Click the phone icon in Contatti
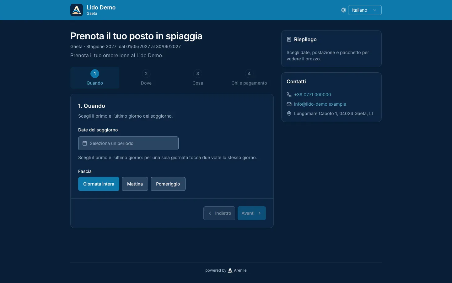The width and height of the screenshot is (452, 283). pyautogui.click(x=289, y=95)
